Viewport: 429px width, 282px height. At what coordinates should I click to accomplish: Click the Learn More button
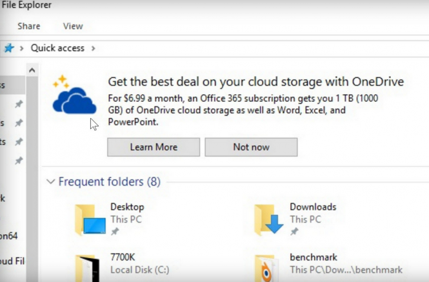click(x=154, y=147)
